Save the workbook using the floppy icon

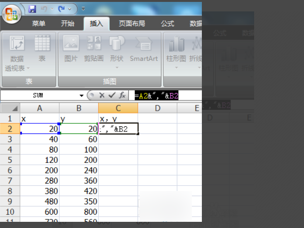[x=32, y=9]
